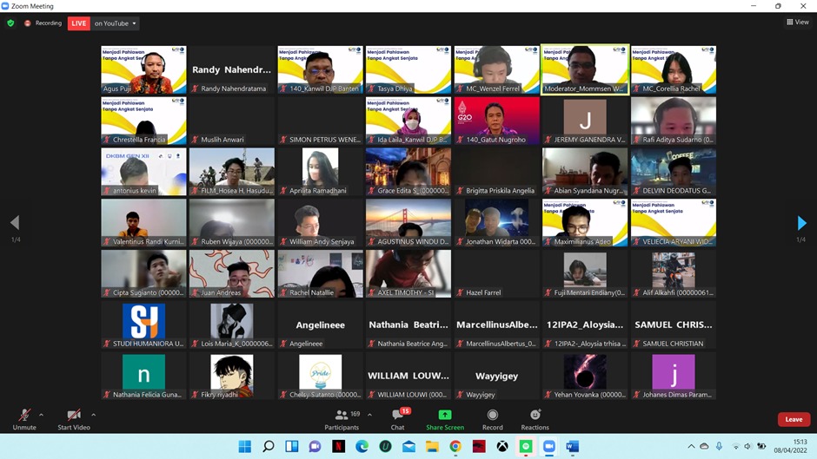This screenshot has width=817, height=459.
Task: Turn on camera with Start Video
Action: pos(74,416)
